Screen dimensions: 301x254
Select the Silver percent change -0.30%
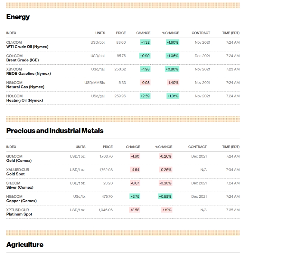[x=166, y=183]
